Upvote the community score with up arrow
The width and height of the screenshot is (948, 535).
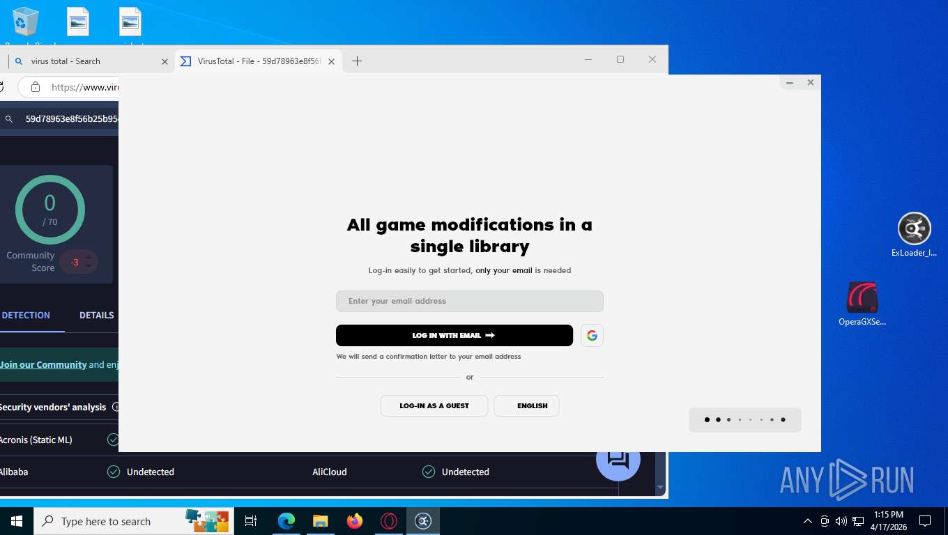tap(88, 257)
